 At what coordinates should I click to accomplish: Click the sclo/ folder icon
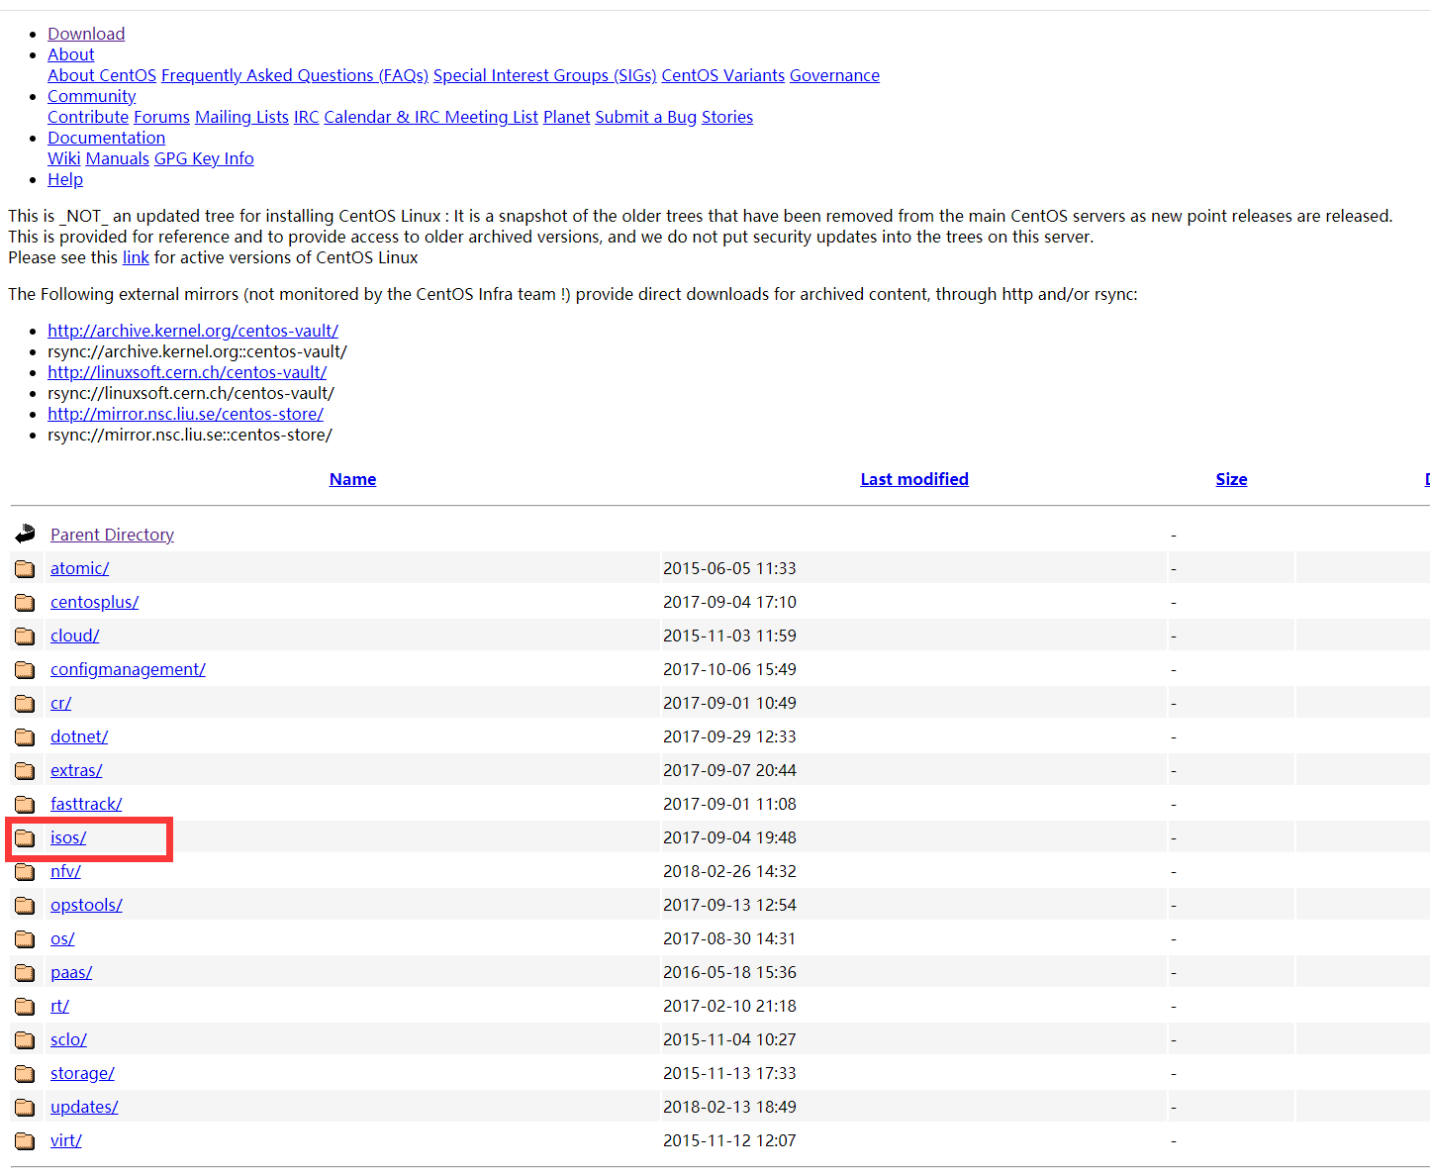(25, 1039)
